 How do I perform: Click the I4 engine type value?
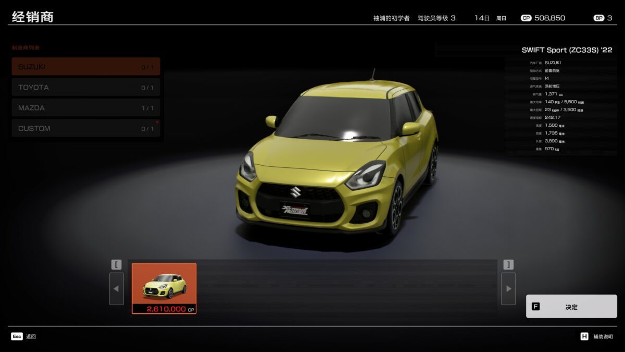(x=547, y=78)
